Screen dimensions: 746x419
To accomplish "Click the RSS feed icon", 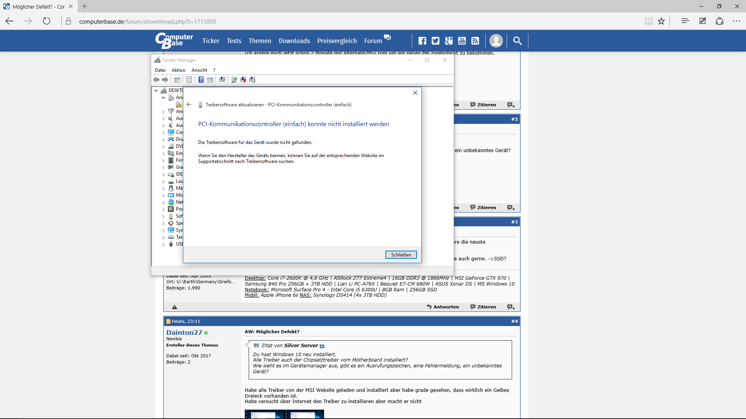I will coord(475,41).
